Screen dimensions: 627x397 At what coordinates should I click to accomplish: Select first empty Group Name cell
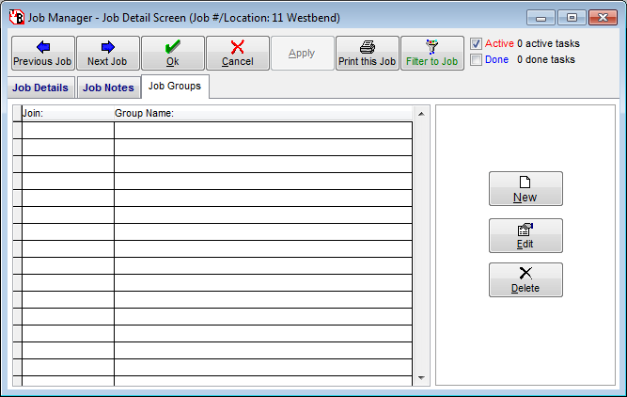tap(263, 130)
